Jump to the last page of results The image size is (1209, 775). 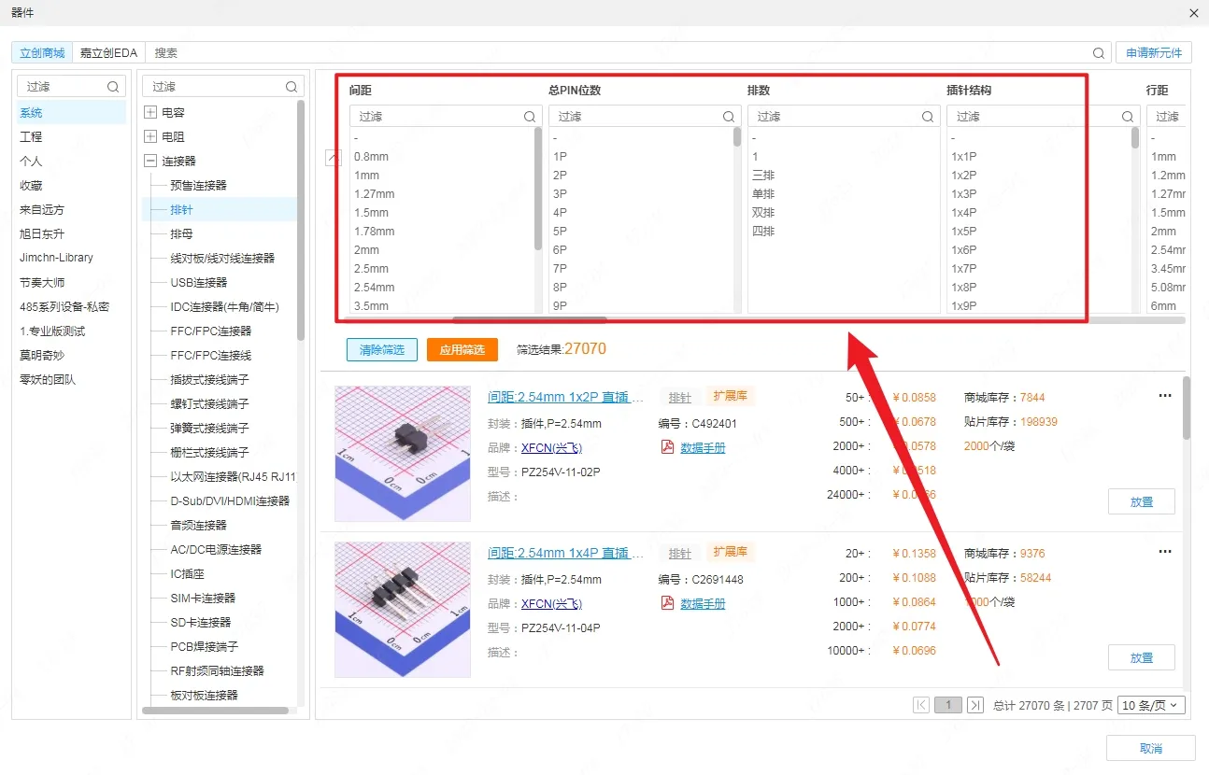[975, 705]
